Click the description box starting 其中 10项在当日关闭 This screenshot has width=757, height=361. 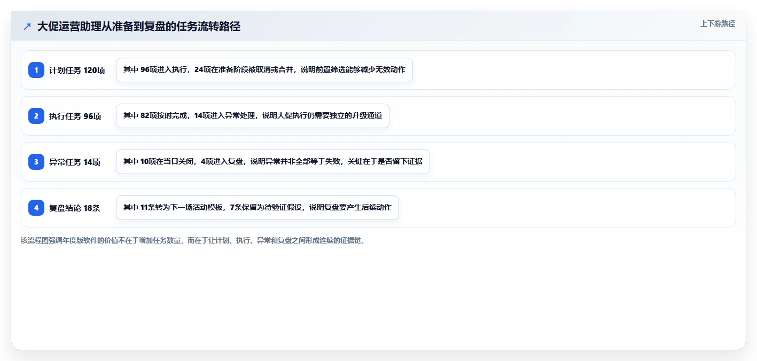pos(273,162)
